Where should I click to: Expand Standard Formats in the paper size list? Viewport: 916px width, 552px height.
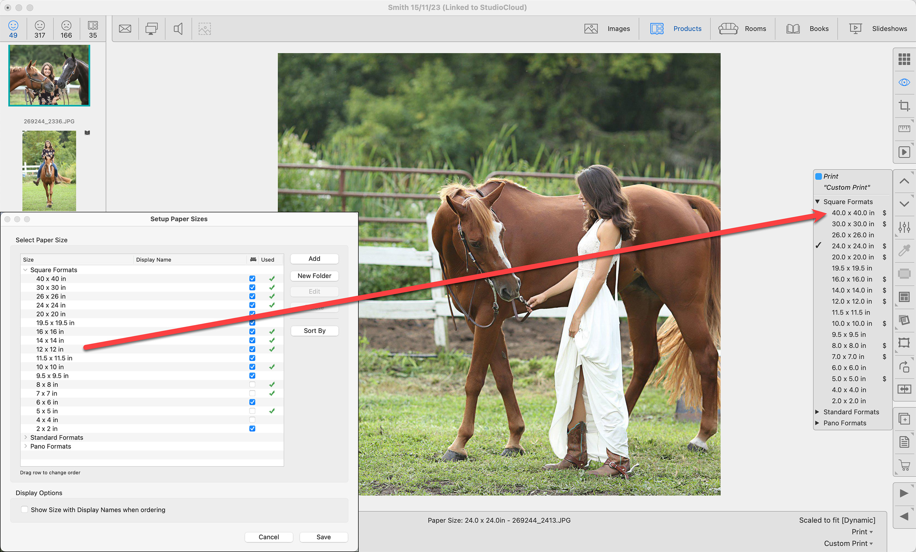(x=25, y=437)
